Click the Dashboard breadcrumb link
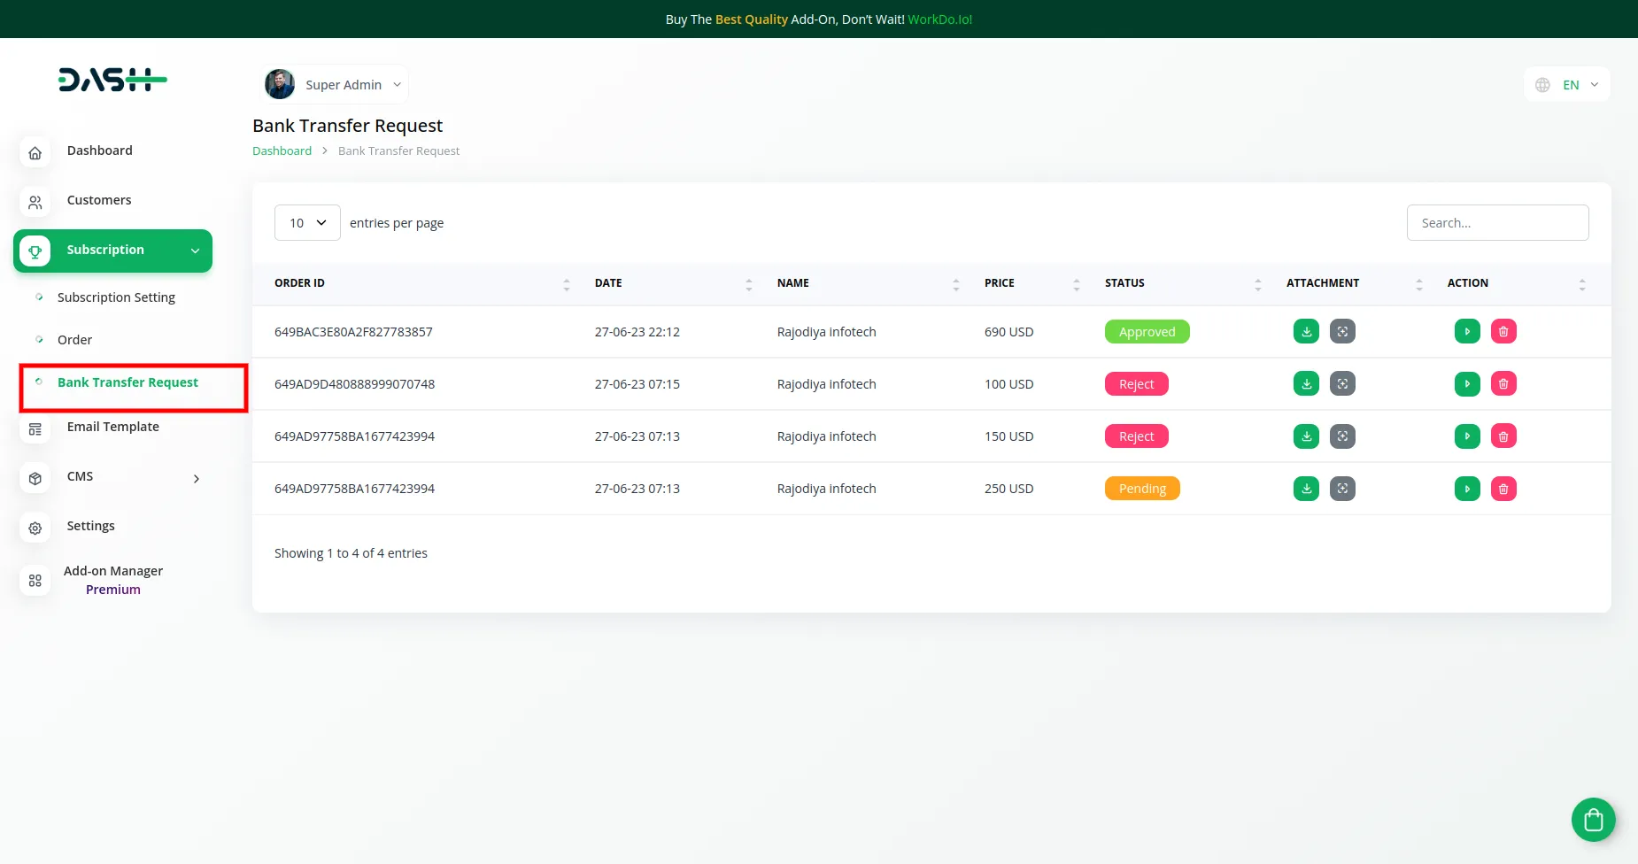The image size is (1638, 864). click(282, 151)
